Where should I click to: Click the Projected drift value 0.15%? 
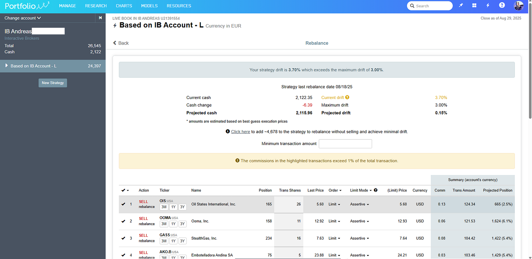click(x=441, y=113)
